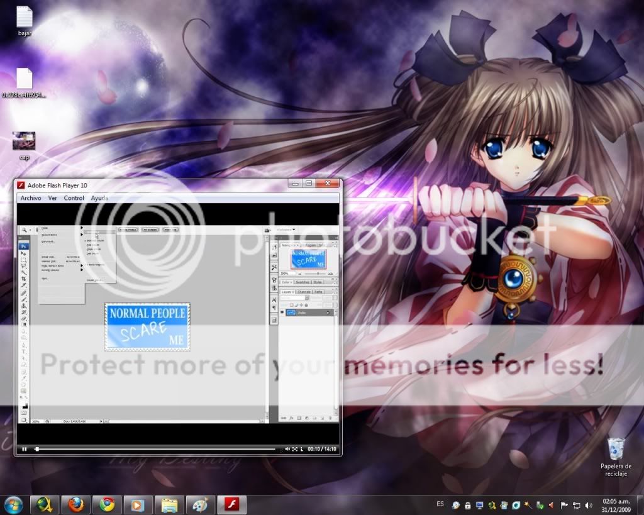Open the system tray volume control
Image resolution: width=644 pixels, height=515 pixels.
tap(589, 505)
